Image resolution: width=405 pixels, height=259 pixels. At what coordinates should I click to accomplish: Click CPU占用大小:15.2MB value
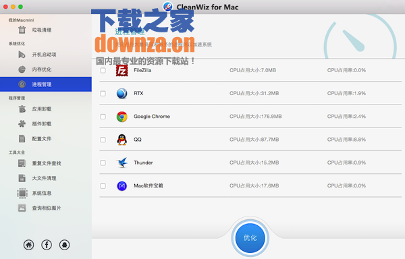[254, 163]
